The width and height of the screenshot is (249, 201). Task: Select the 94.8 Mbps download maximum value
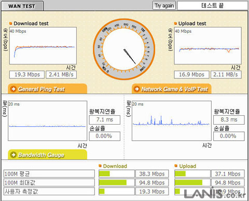[152, 182]
